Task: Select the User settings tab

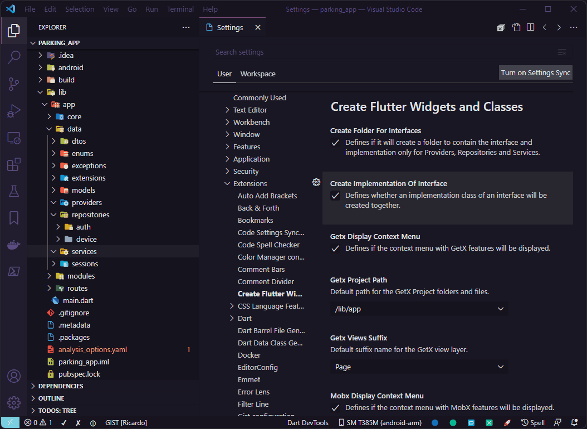Action: click(224, 74)
